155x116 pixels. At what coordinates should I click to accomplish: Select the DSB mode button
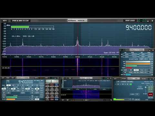tap(28, 85)
